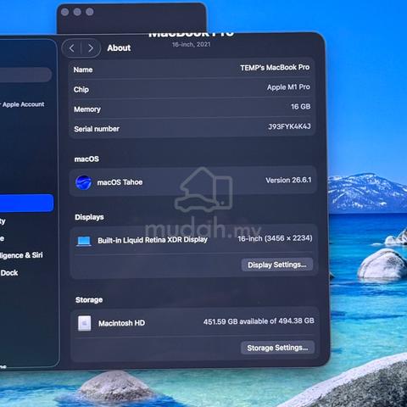
Task: Select the Apple Account sidebar item
Action: (x=23, y=104)
